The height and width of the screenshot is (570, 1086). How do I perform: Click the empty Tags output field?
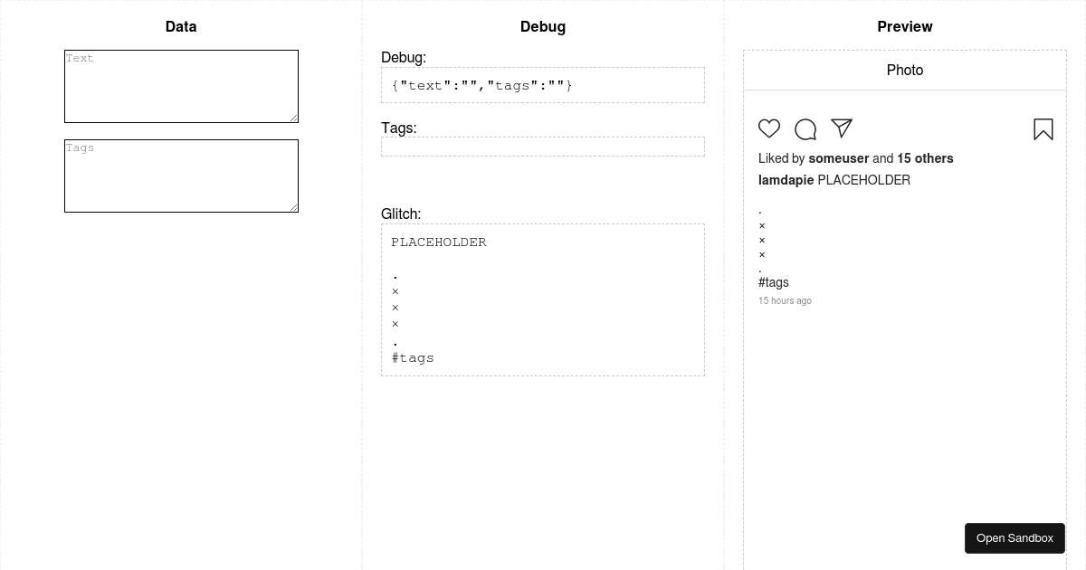coord(543,146)
